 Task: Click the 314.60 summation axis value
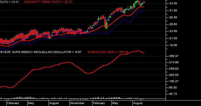[174, 62]
